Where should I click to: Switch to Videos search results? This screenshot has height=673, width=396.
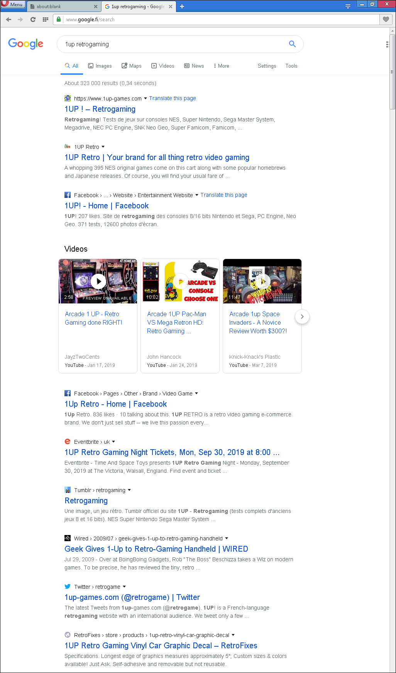coord(163,66)
